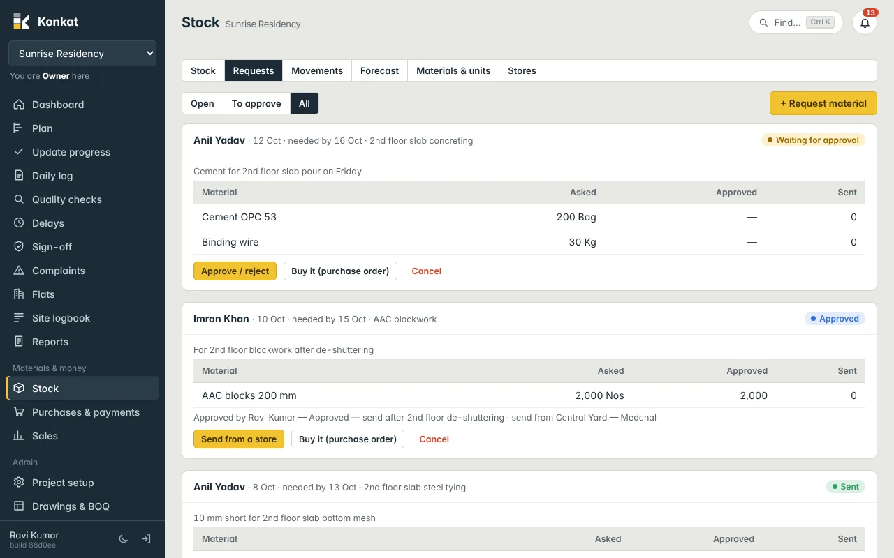Click the log out arrow icon

click(x=146, y=539)
